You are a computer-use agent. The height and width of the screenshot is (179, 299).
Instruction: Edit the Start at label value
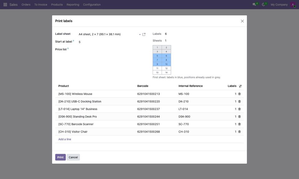click(x=112, y=42)
